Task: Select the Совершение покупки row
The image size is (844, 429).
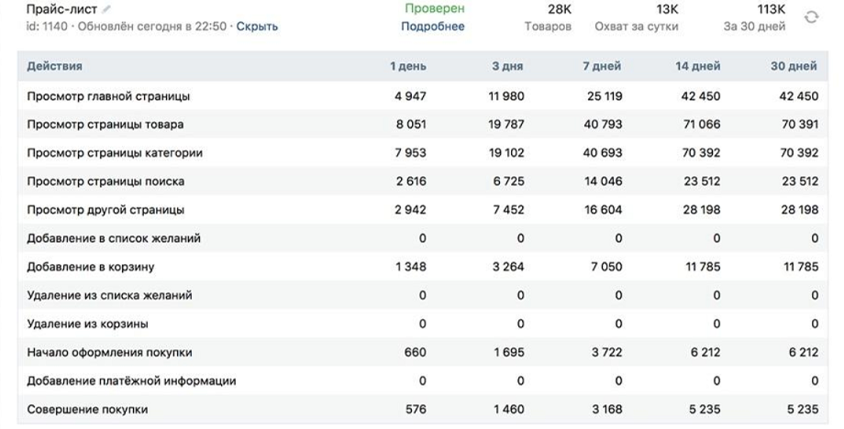Action: tap(423, 409)
